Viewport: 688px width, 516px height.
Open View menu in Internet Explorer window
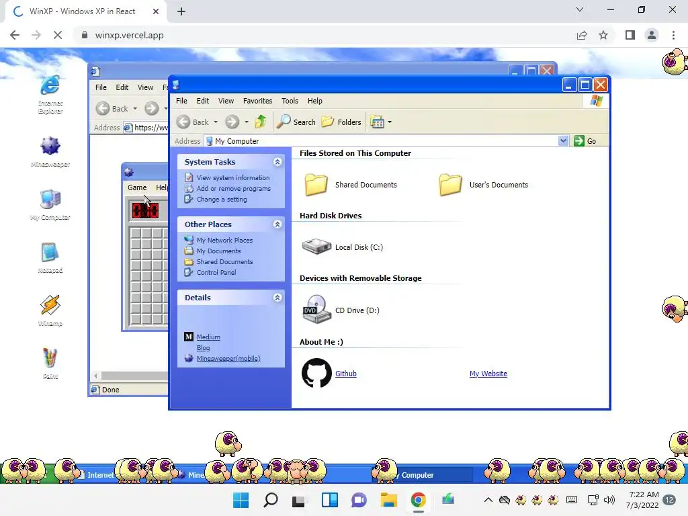coord(145,87)
